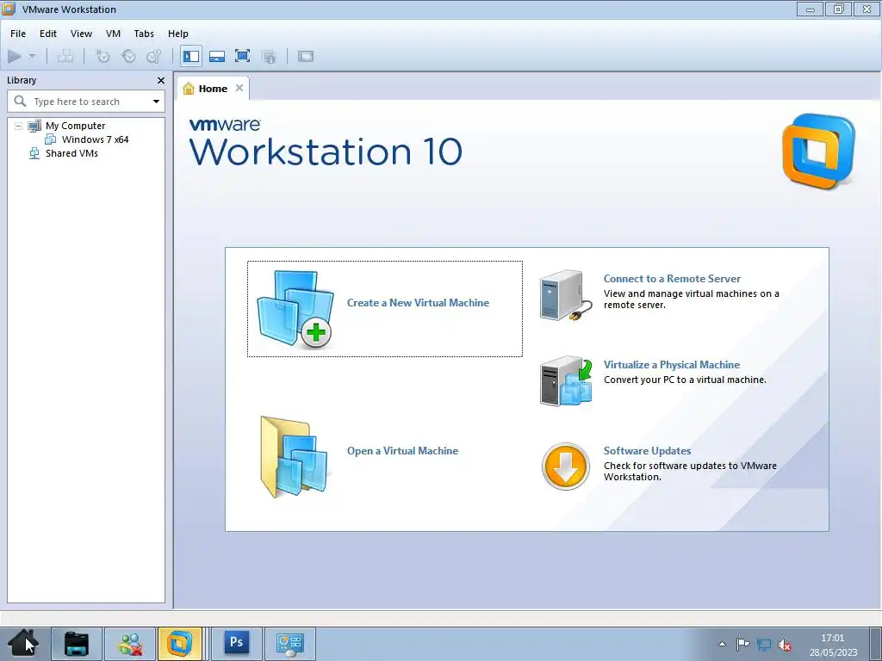
Task: Click the Power On play toolbar button
Action: click(x=15, y=56)
